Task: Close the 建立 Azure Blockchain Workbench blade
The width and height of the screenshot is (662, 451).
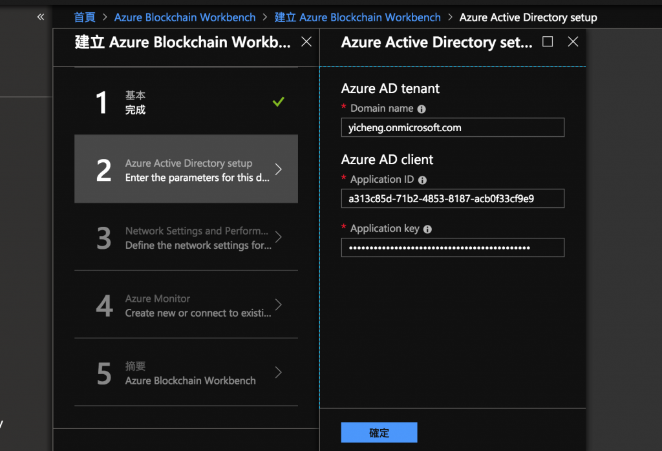Action: pyautogui.click(x=306, y=42)
